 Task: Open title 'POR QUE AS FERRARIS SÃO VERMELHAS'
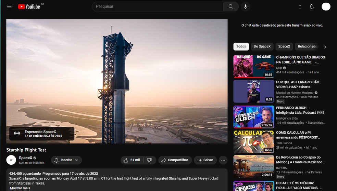click(x=298, y=84)
